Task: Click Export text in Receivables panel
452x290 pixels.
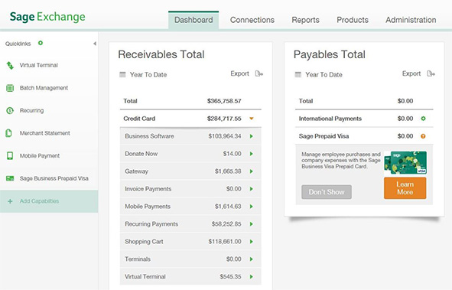Action: click(239, 73)
